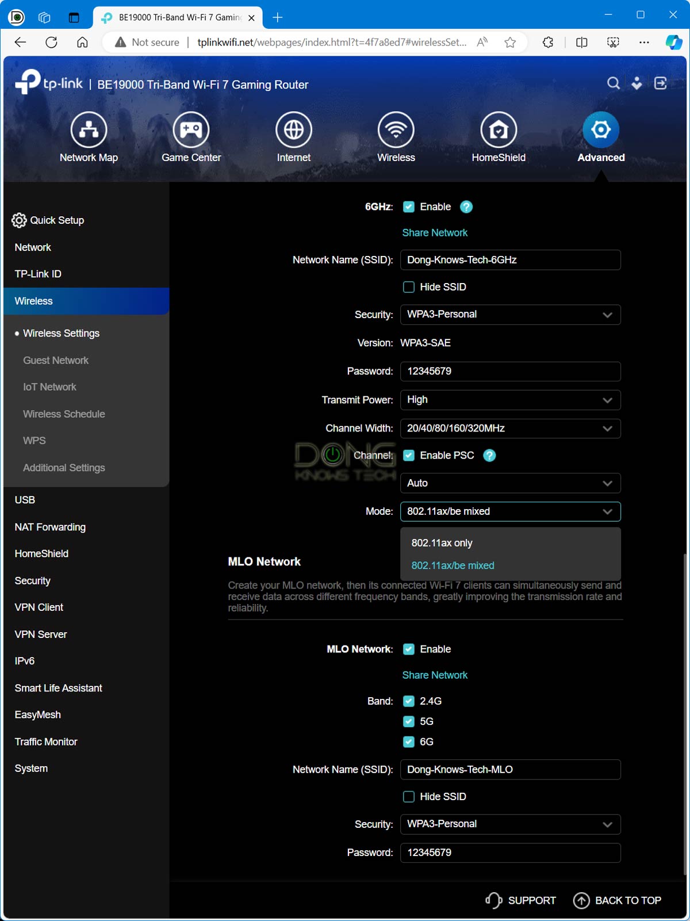Uncheck the 2.4G band checkbox
Screen dimensions: 690x921
pos(409,701)
